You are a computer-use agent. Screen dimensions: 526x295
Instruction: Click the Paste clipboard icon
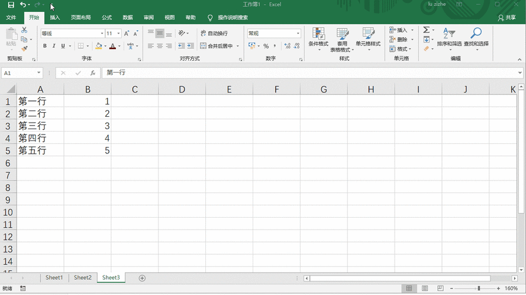(x=11, y=34)
